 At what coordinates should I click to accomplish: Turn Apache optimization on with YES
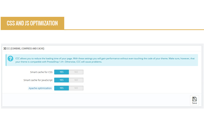tap(62, 88)
